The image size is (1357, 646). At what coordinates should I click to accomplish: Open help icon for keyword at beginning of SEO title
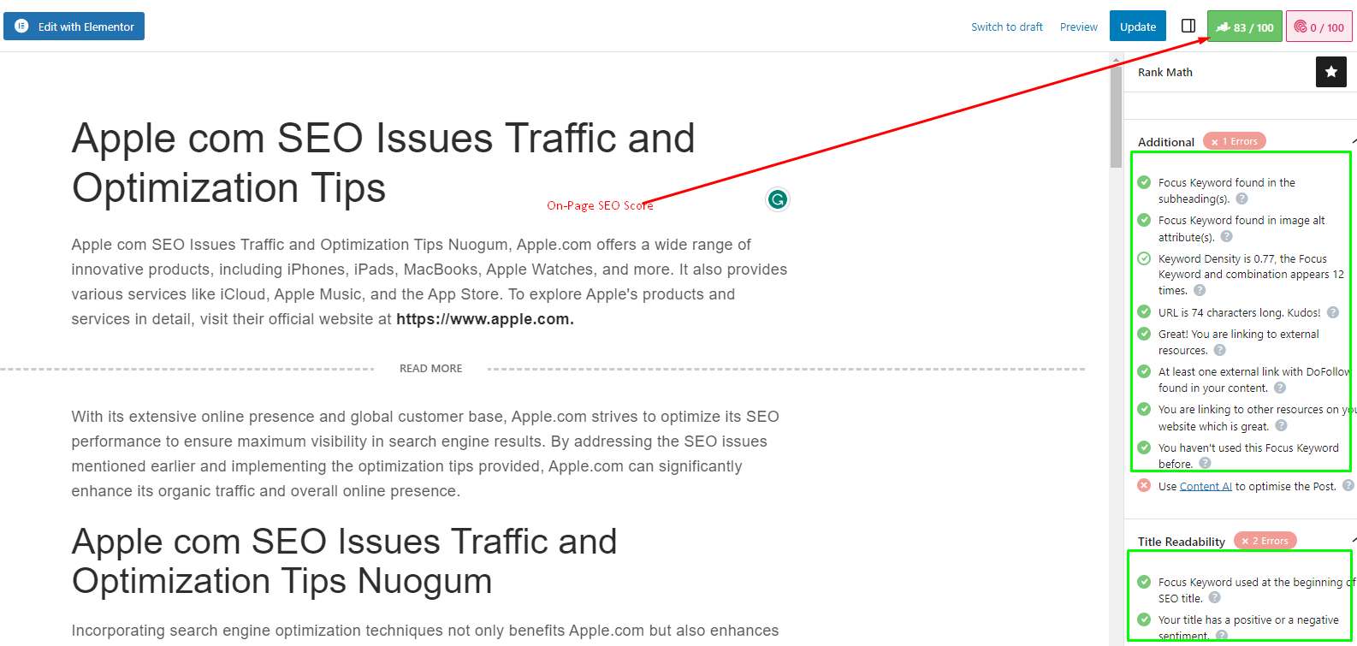pyautogui.click(x=1215, y=597)
